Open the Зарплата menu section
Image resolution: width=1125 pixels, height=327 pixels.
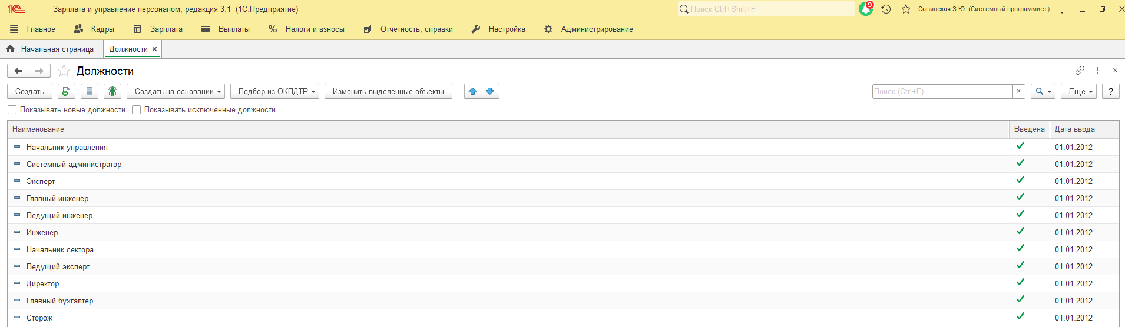pos(158,29)
